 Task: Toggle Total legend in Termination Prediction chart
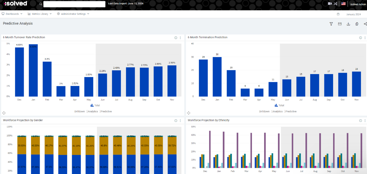tap(280, 105)
